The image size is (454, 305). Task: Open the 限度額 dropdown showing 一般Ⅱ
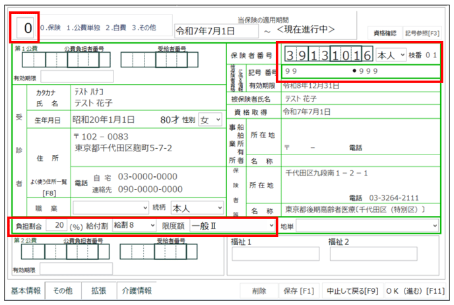pos(232,226)
